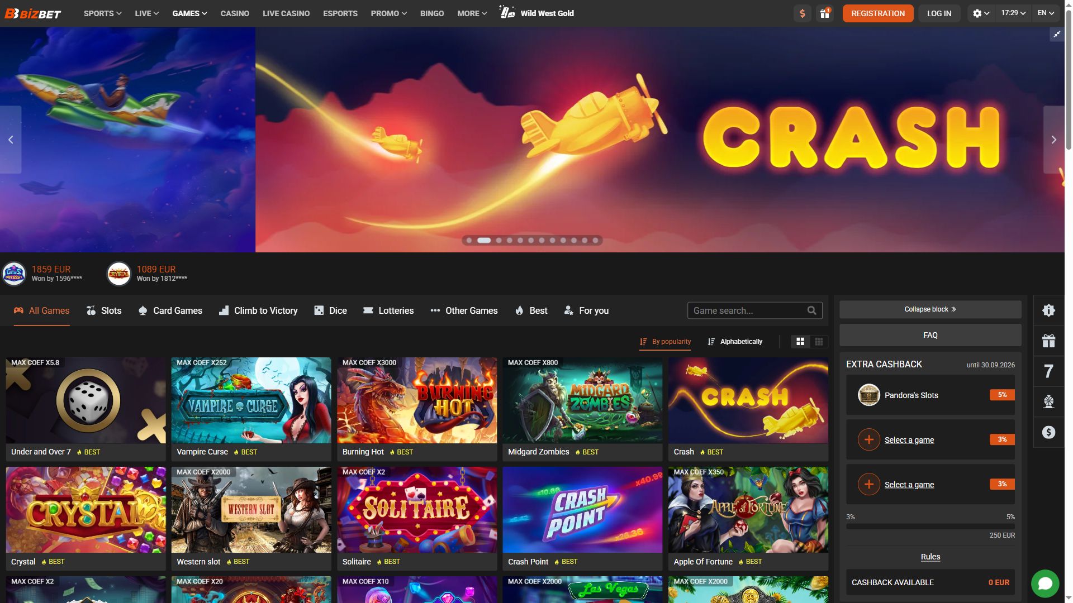Click the Registration button
The image size is (1073, 603).
[x=878, y=13]
